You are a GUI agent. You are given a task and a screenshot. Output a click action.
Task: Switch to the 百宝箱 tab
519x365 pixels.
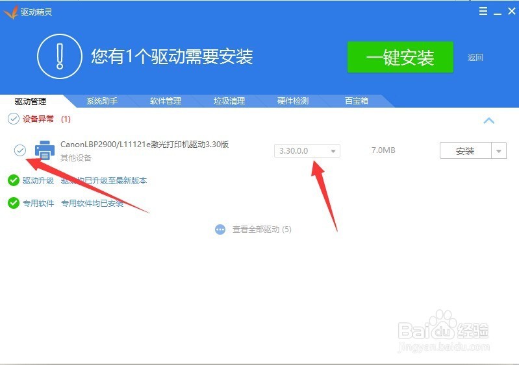pos(357,100)
